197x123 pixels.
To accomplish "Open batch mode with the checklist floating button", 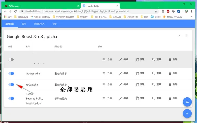I will [x=187, y=102].
